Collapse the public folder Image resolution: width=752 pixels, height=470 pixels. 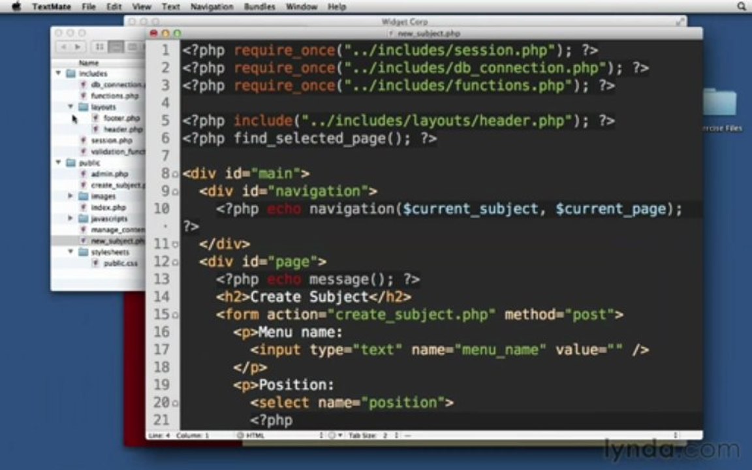[59, 163]
